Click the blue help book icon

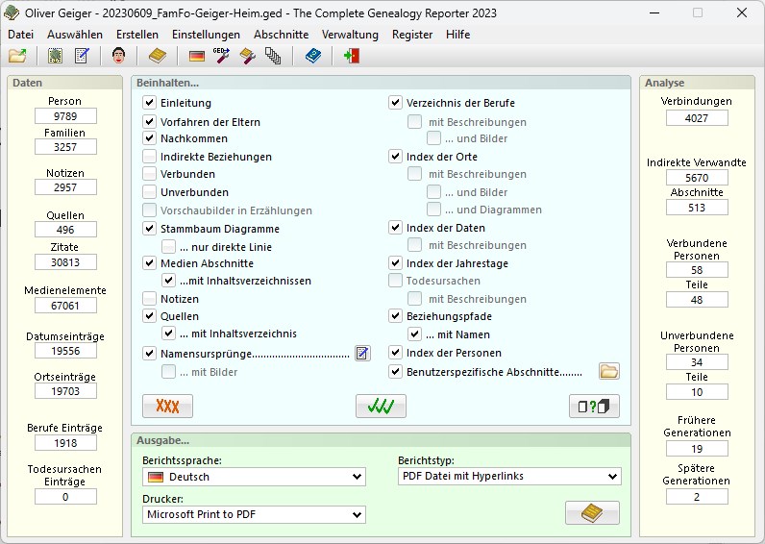point(312,56)
